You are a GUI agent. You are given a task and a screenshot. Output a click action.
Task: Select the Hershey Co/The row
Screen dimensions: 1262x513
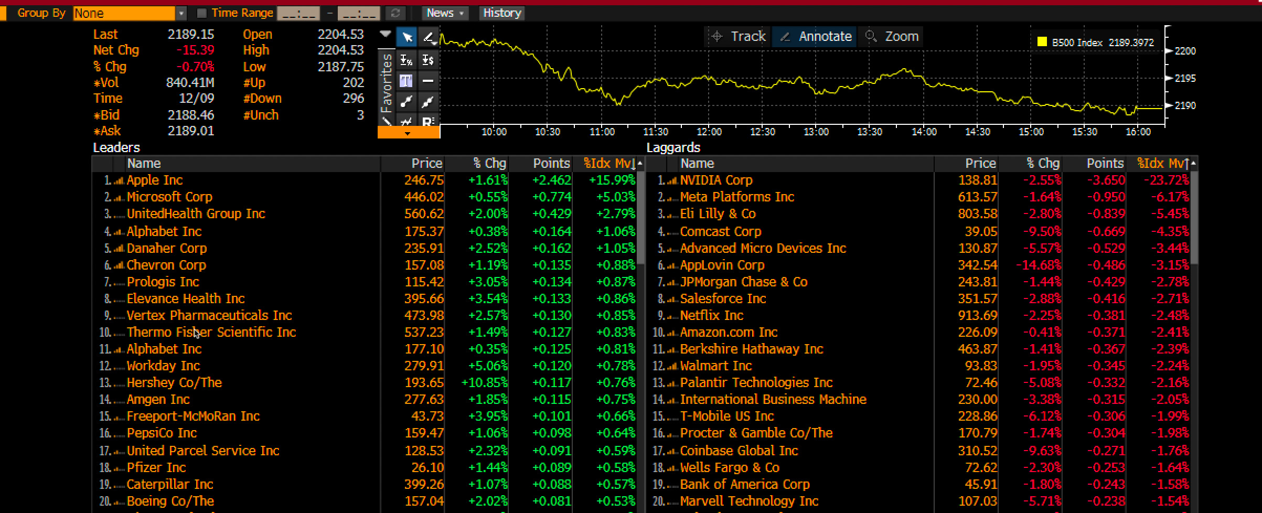pyautogui.click(x=364, y=383)
